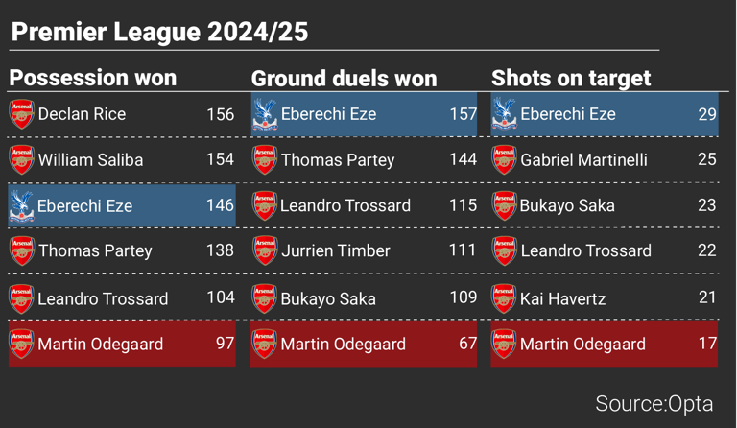
Task: Click Arsenal crest beside Thomas Partey under Possession won
Action: pos(21,250)
